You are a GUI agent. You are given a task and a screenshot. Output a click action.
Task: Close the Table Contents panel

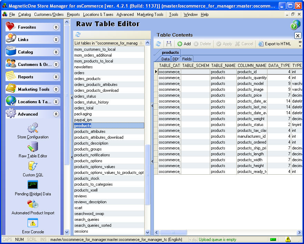pos(298,36)
